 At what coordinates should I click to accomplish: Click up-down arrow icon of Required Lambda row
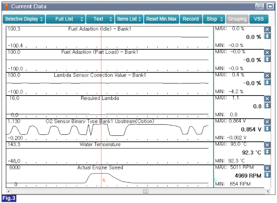click(x=267, y=105)
